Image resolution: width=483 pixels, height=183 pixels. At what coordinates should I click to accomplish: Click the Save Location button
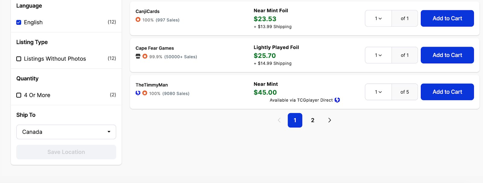[x=66, y=152]
